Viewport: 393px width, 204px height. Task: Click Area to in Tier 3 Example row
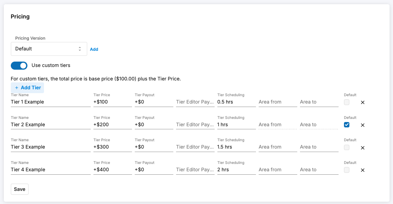point(319,147)
